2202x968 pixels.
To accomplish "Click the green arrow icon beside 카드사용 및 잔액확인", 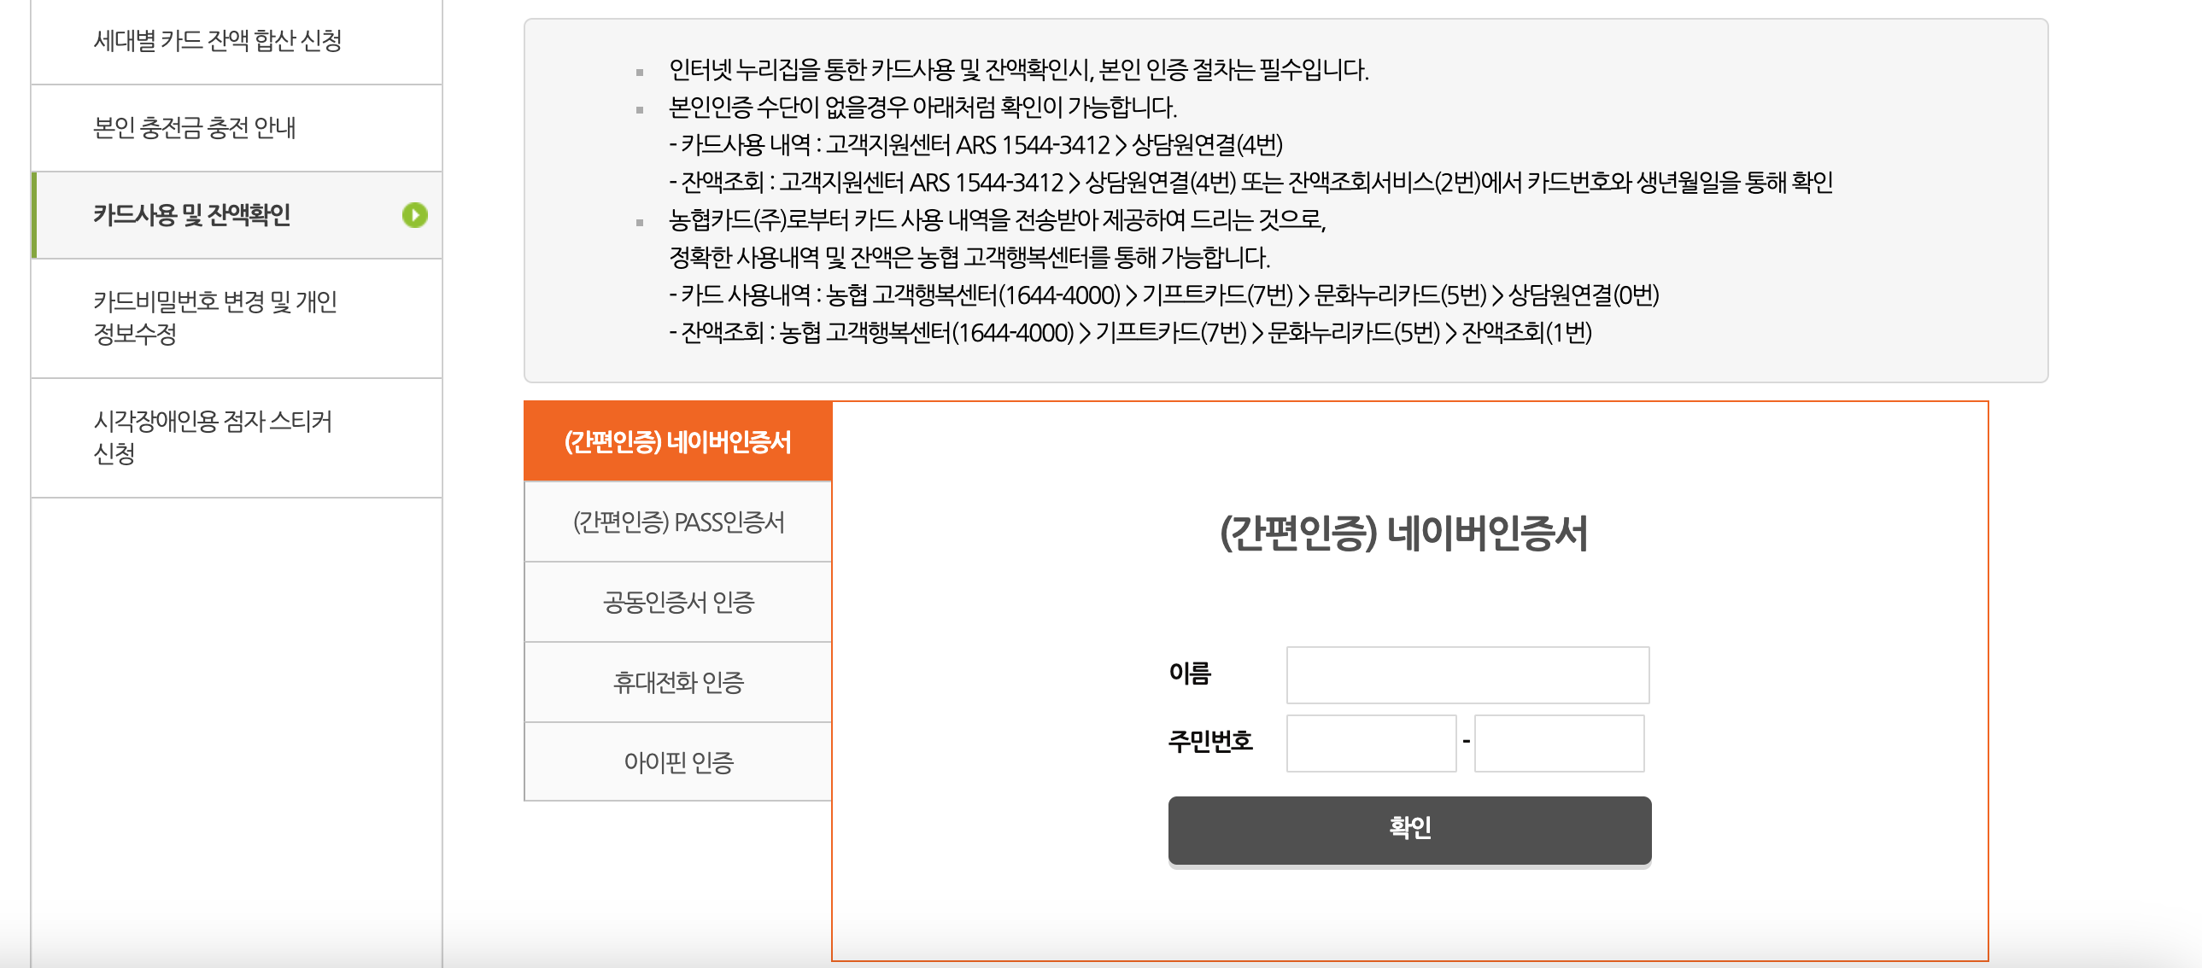I will [x=414, y=215].
